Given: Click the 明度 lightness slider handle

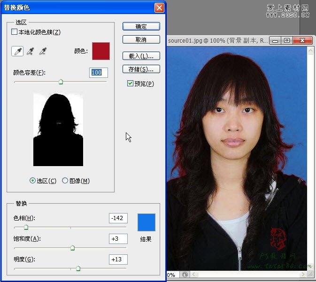Looking at the screenshot, I should pyautogui.click(x=78, y=268).
